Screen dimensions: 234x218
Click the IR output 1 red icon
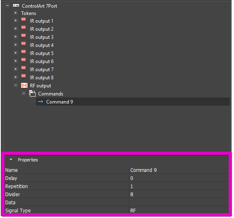[x=23, y=19]
